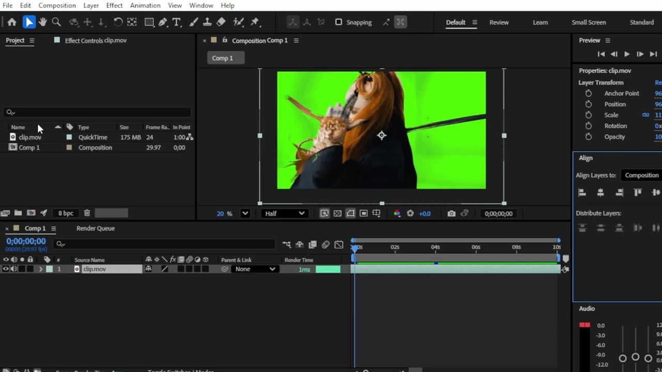Open the Effect menu
This screenshot has width=662, height=372.
click(x=114, y=5)
